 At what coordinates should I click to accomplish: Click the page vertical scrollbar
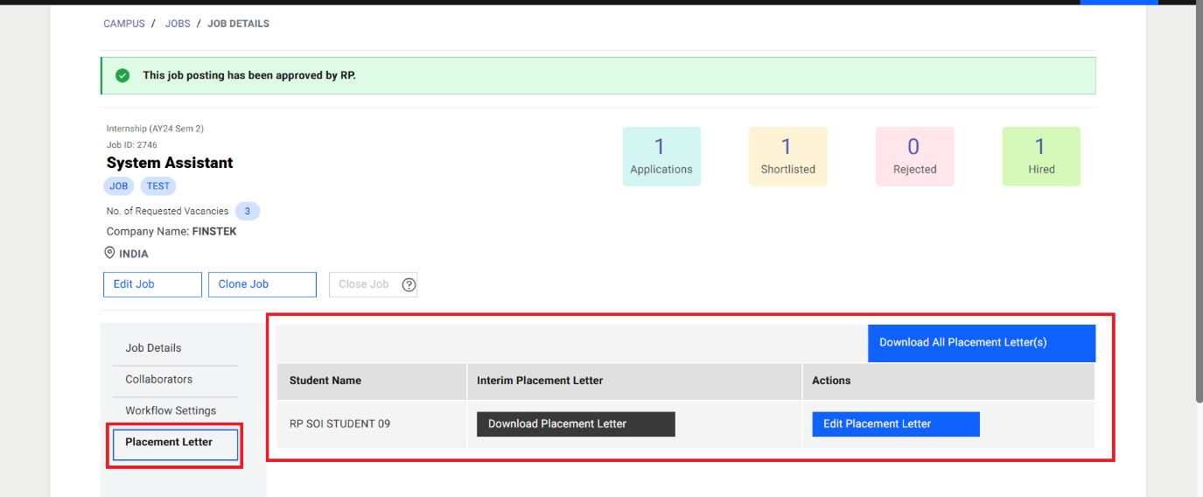[x=1198, y=201]
